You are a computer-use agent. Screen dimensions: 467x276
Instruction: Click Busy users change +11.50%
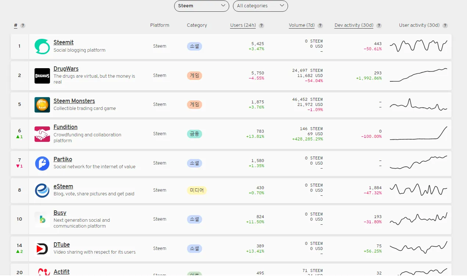pyautogui.click(x=255, y=222)
